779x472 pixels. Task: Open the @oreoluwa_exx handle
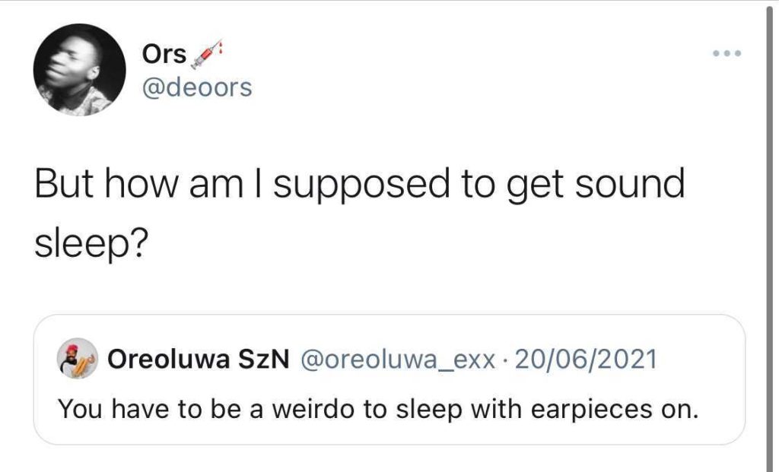pos(397,360)
